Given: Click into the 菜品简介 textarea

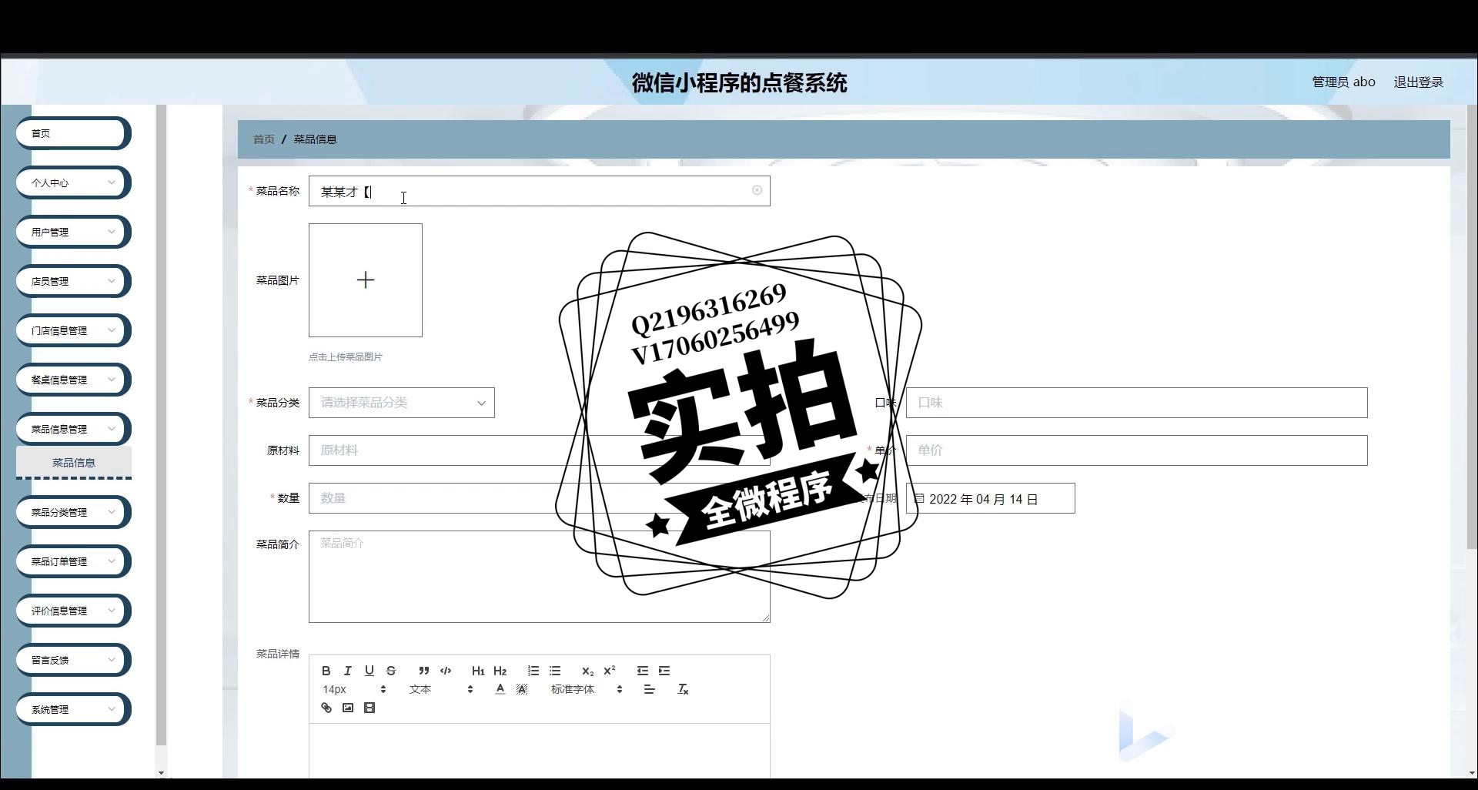Looking at the screenshot, I should (540, 577).
